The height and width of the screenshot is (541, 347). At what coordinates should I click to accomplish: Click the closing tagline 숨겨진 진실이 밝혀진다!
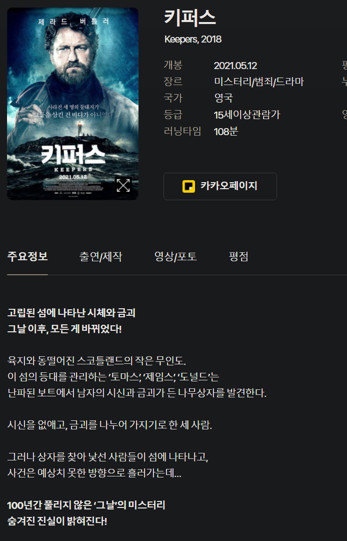click(x=57, y=521)
